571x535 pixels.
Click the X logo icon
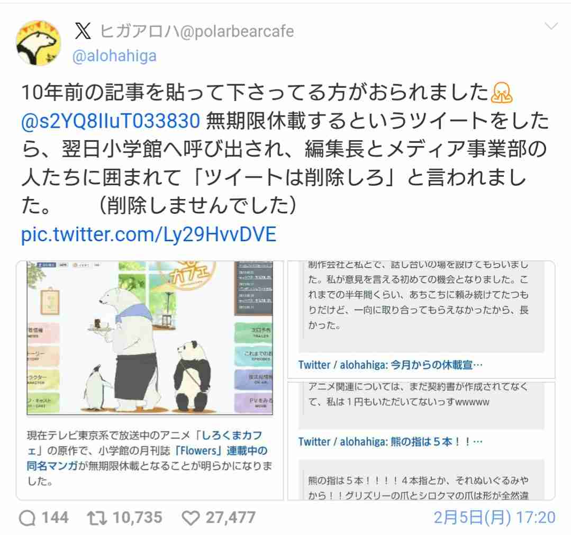[83, 31]
